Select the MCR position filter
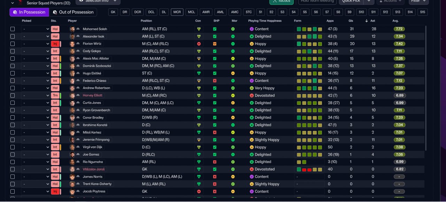The height and width of the screenshot is (202, 446). 177,12
